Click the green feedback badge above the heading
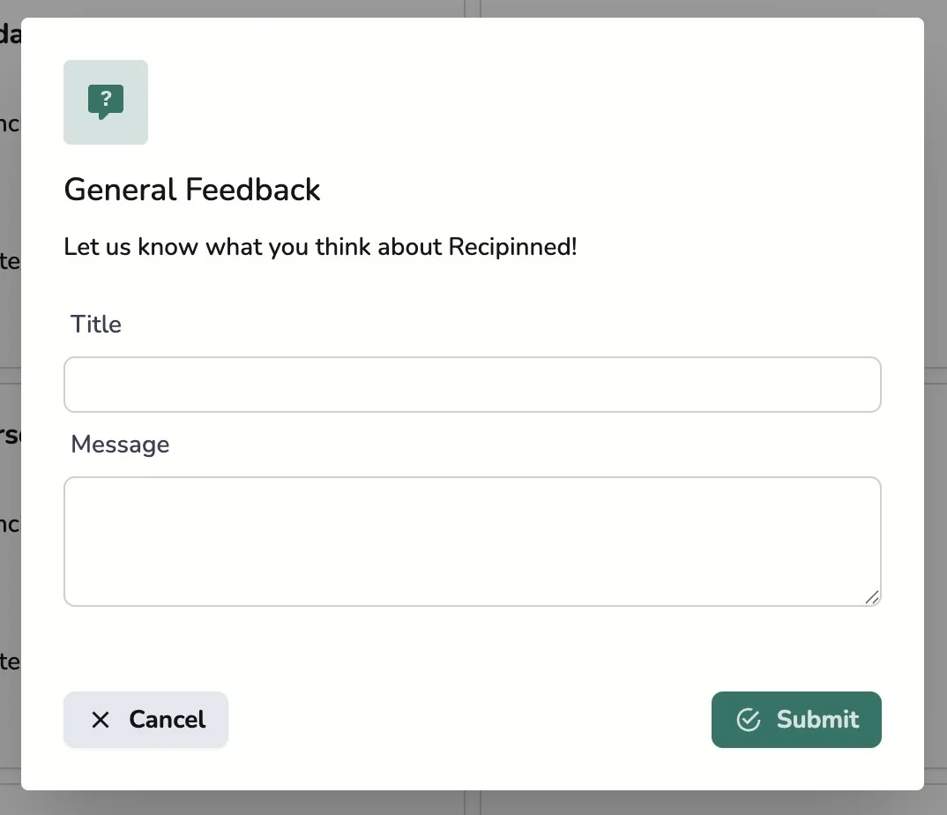Viewport: 947px width, 815px height. 105,101
